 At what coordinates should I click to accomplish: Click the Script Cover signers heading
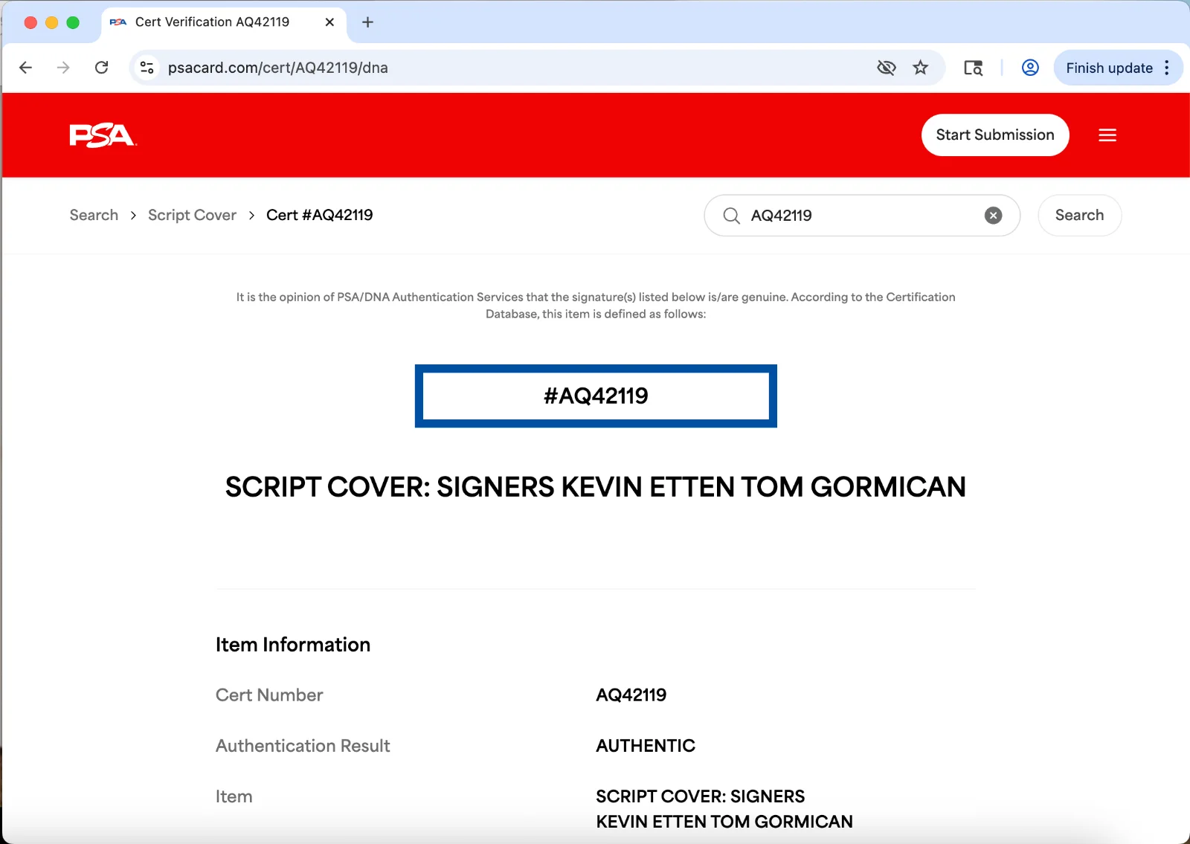point(596,487)
